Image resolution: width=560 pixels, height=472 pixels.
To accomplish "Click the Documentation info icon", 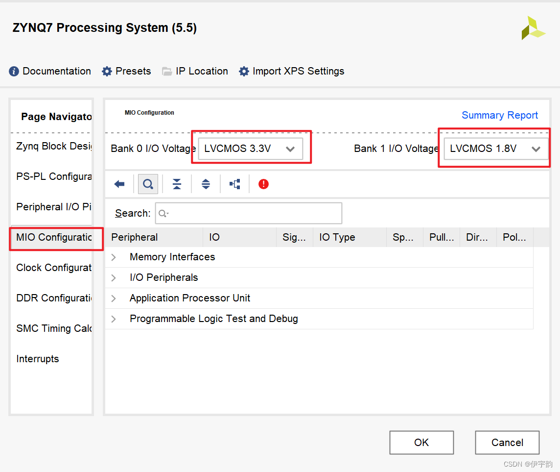I will click(x=14, y=71).
